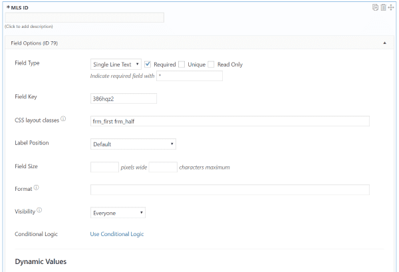399x272 pixels.
Task: Click the move field drag icon
Action: (390, 7)
